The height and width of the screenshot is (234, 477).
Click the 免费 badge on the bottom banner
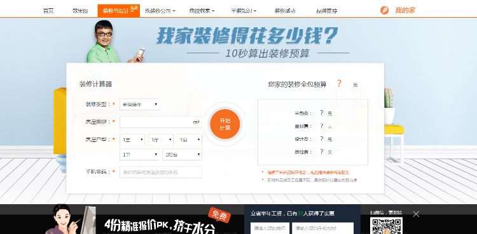[x=219, y=216]
